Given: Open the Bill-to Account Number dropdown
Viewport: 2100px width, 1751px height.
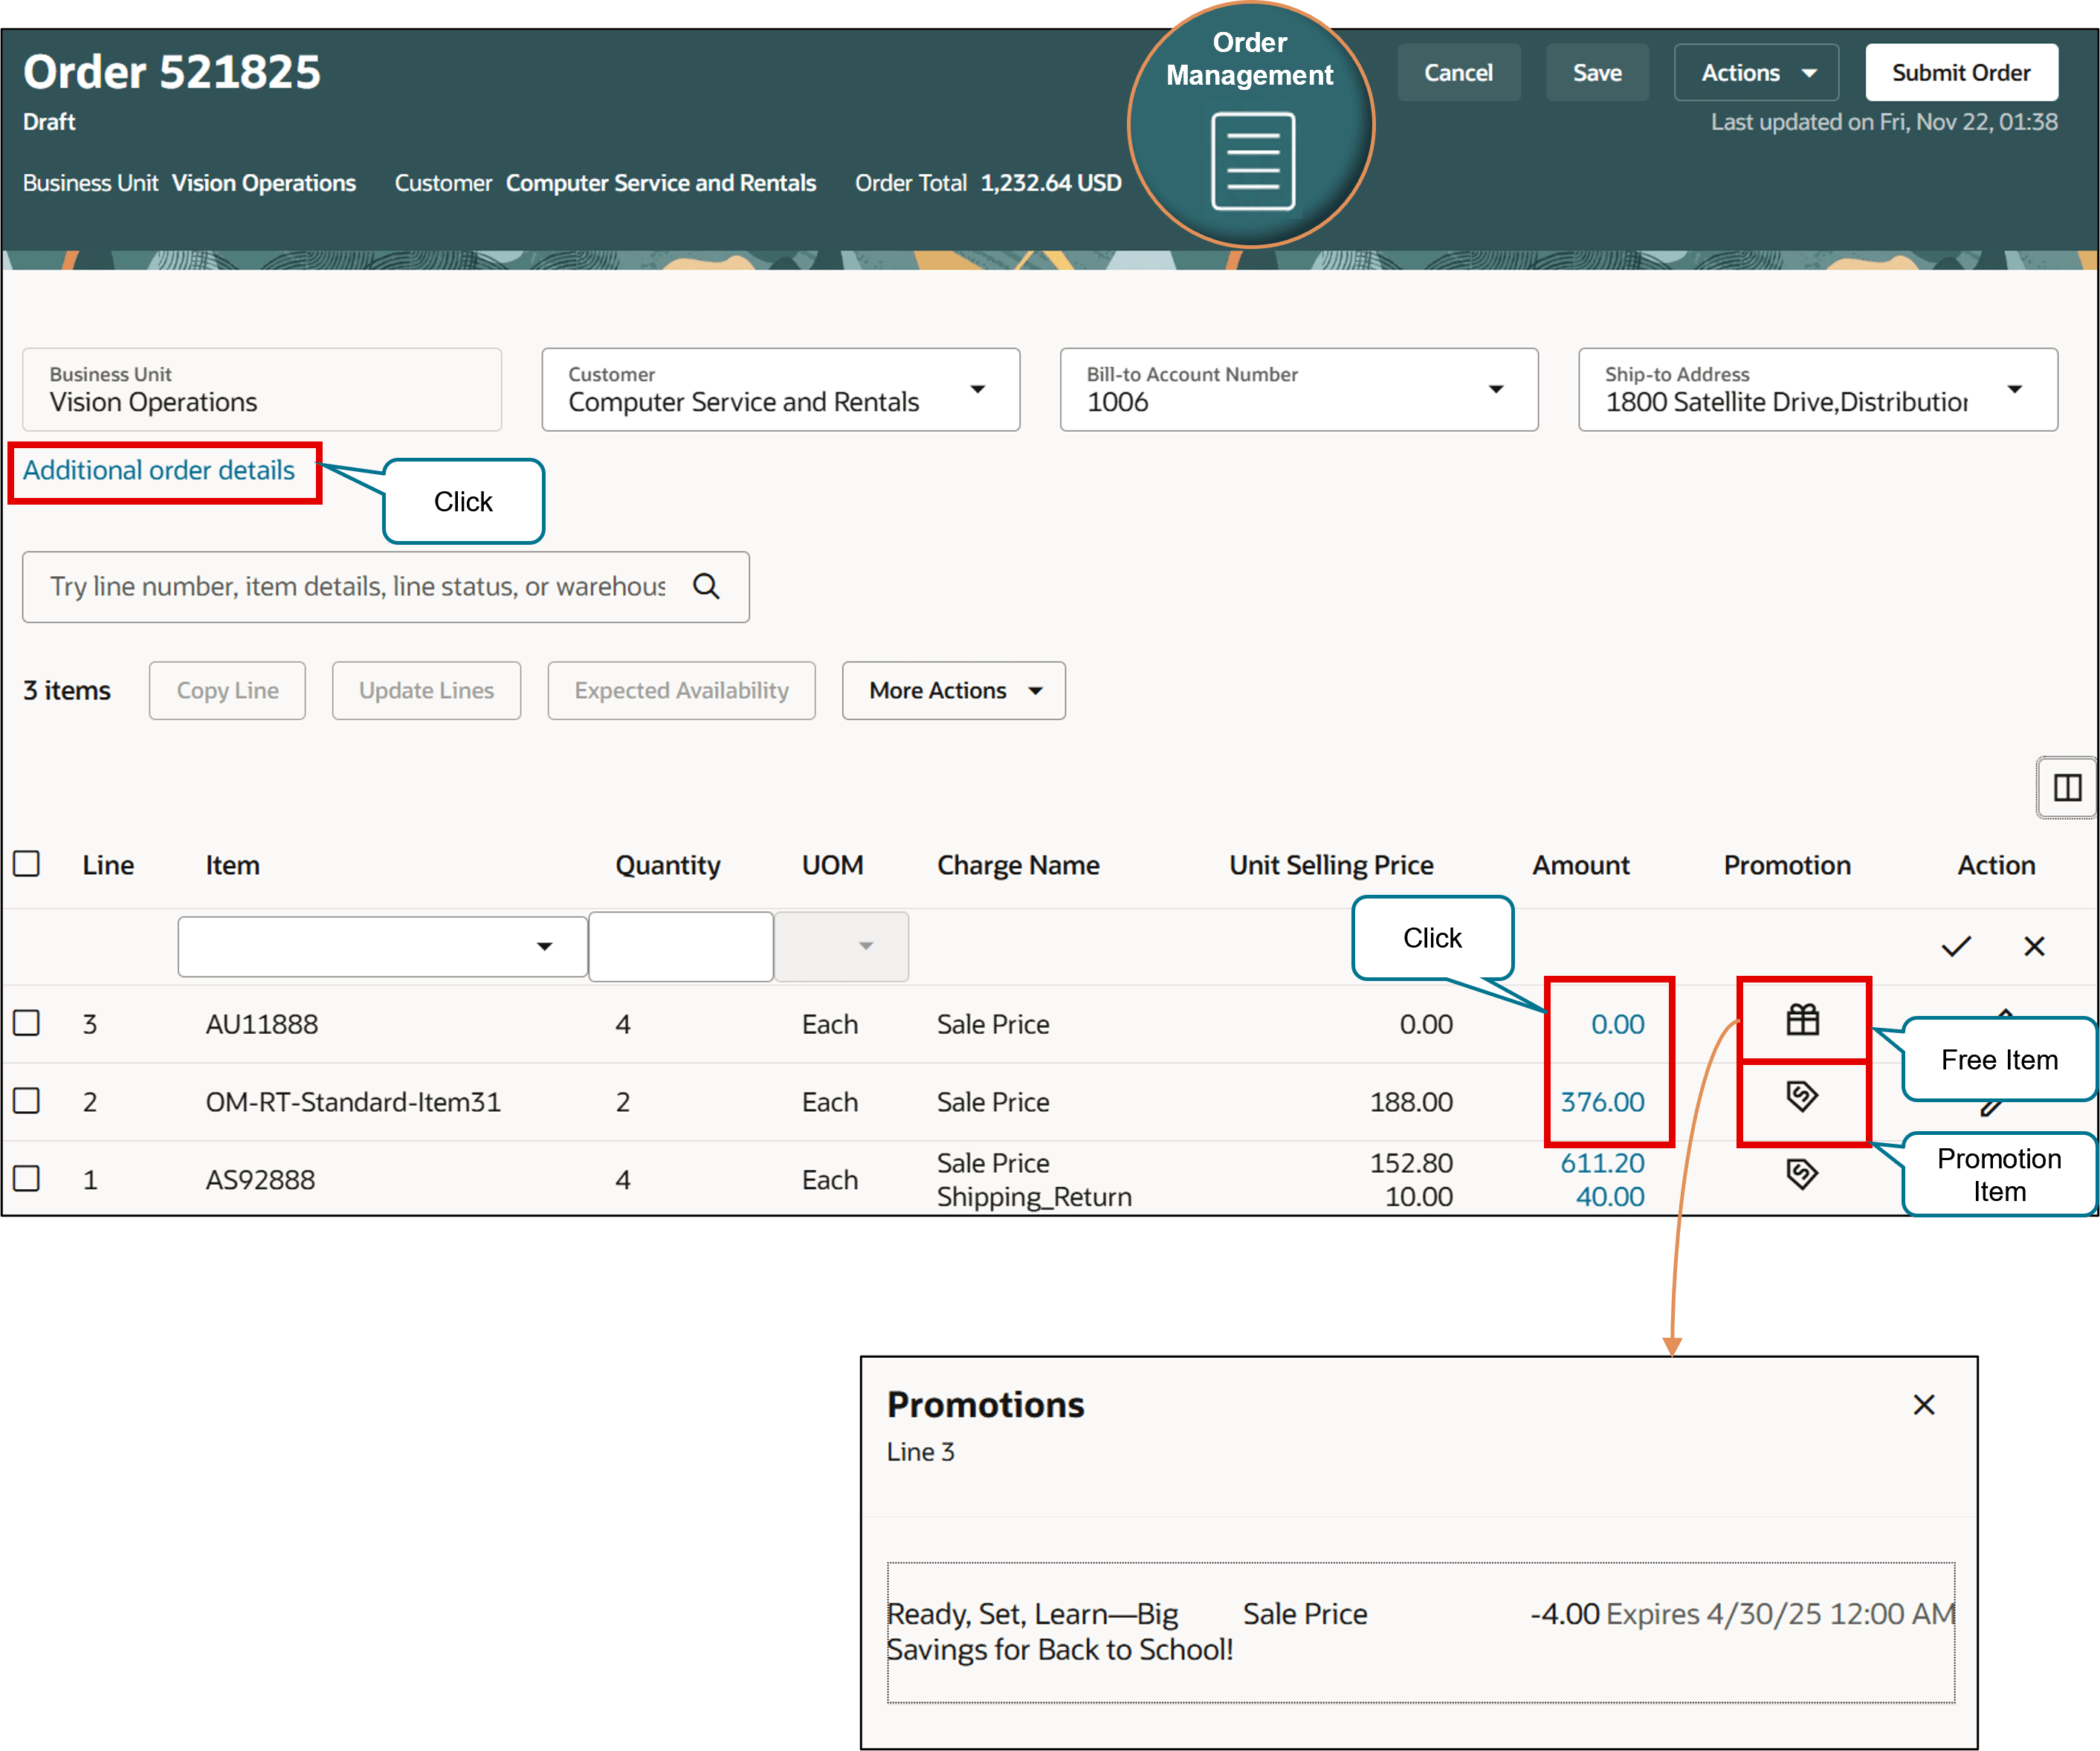Looking at the screenshot, I should [1495, 390].
